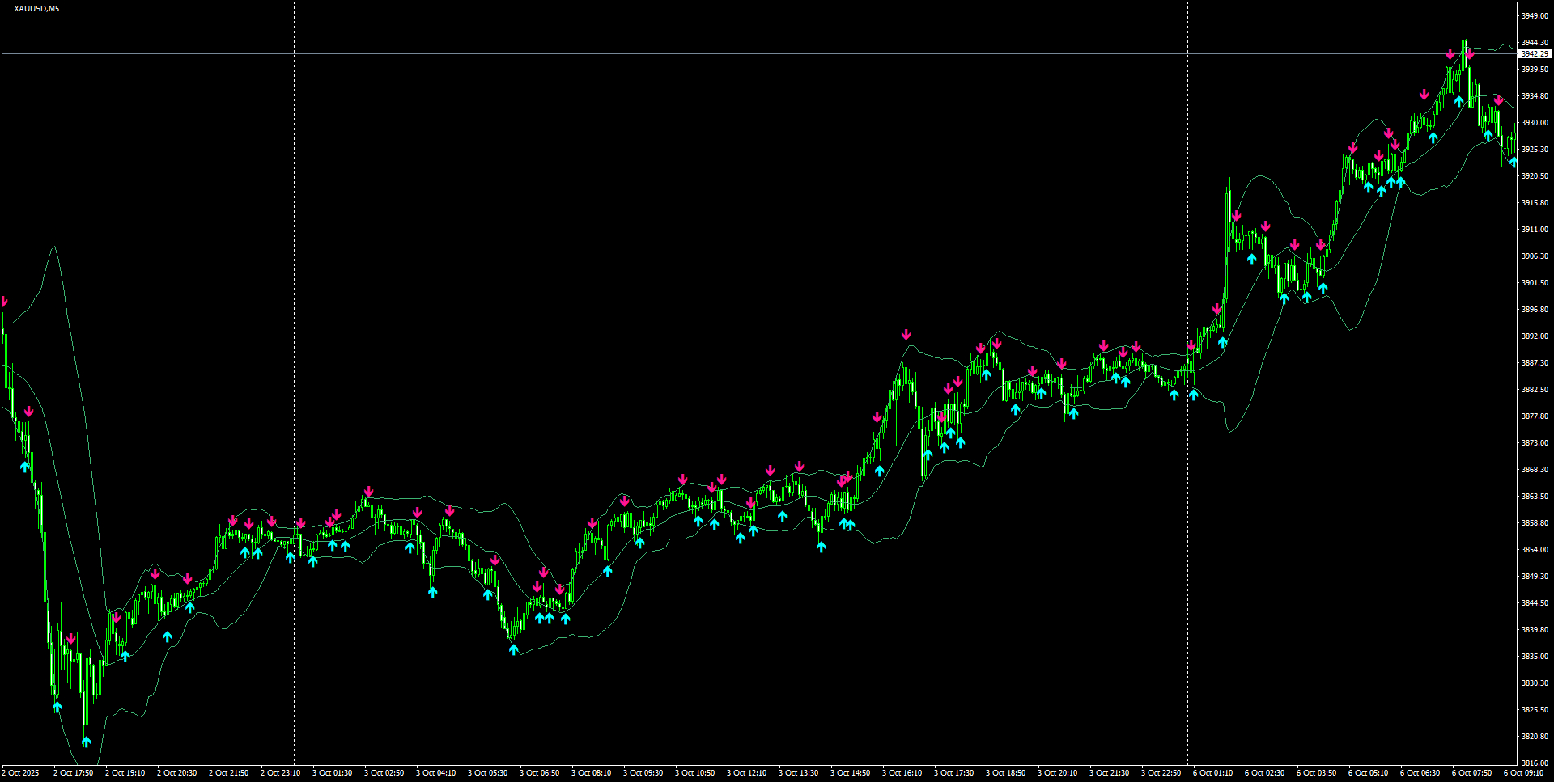
Task: Select the pink sell arrow at the chart's highest peak
Action: [x=1469, y=52]
